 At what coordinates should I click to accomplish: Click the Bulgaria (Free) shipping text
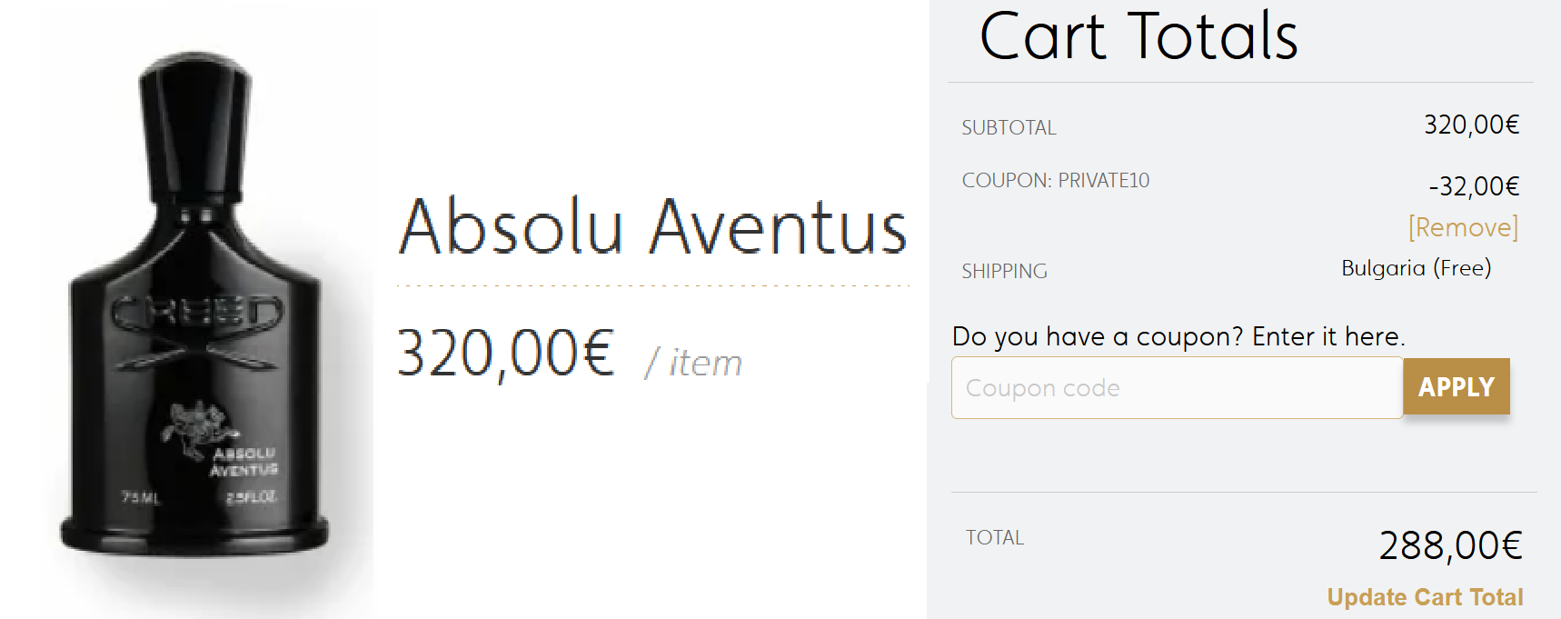coord(1416,268)
